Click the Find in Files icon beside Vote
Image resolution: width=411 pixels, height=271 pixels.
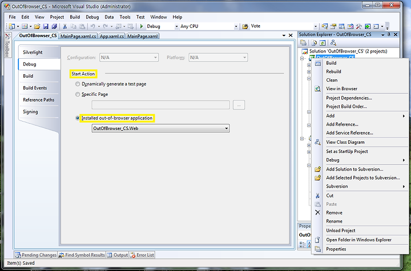tap(245, 26)
